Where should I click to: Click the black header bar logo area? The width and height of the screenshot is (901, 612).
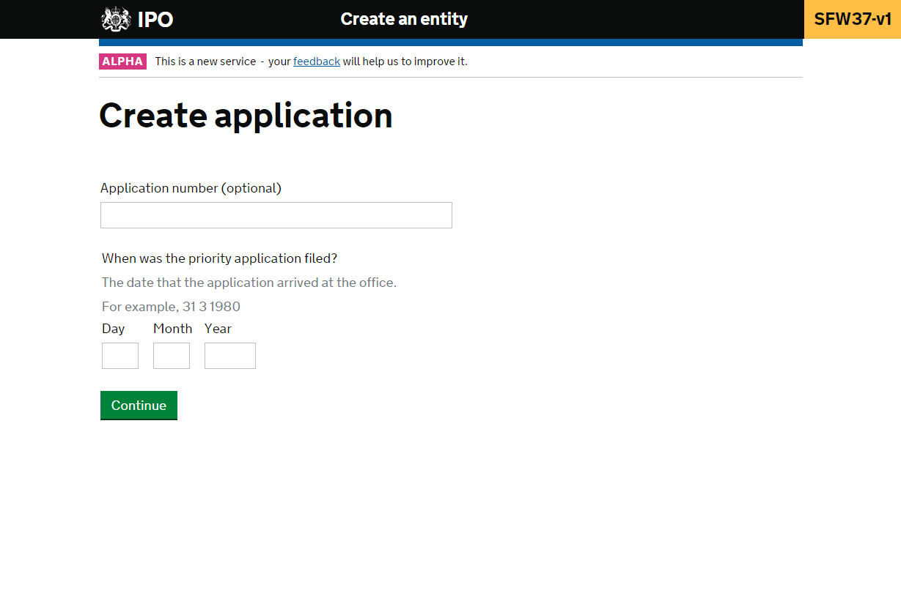(136, 19)
